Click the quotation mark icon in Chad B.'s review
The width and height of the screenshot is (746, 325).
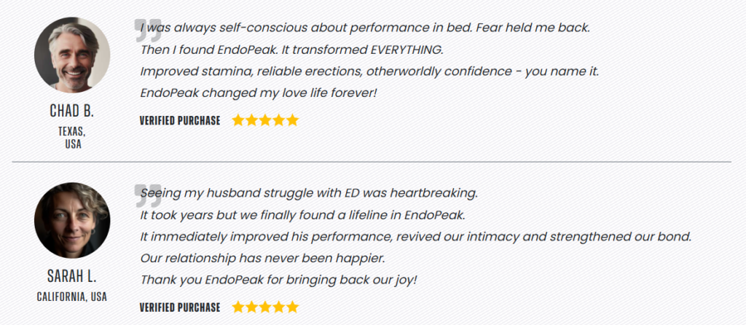pos(144,31)
